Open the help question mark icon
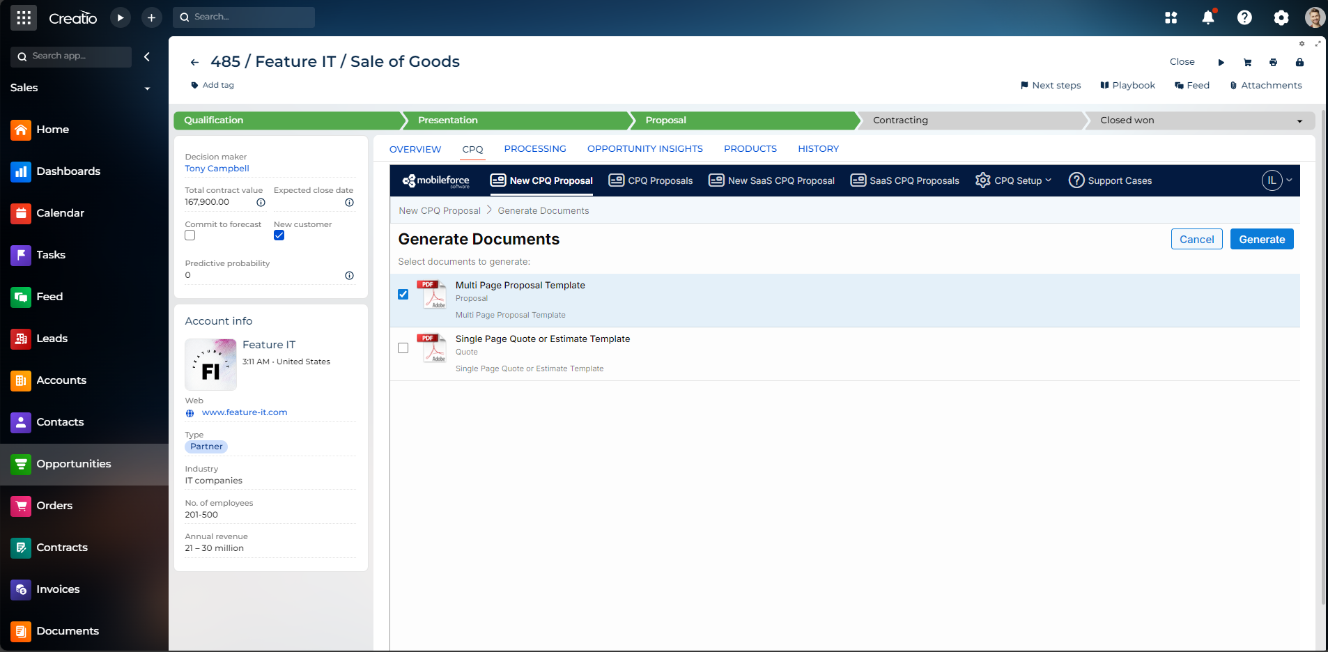Image resolution: width=1328 pixels, height=652 pixels. 1244,17
